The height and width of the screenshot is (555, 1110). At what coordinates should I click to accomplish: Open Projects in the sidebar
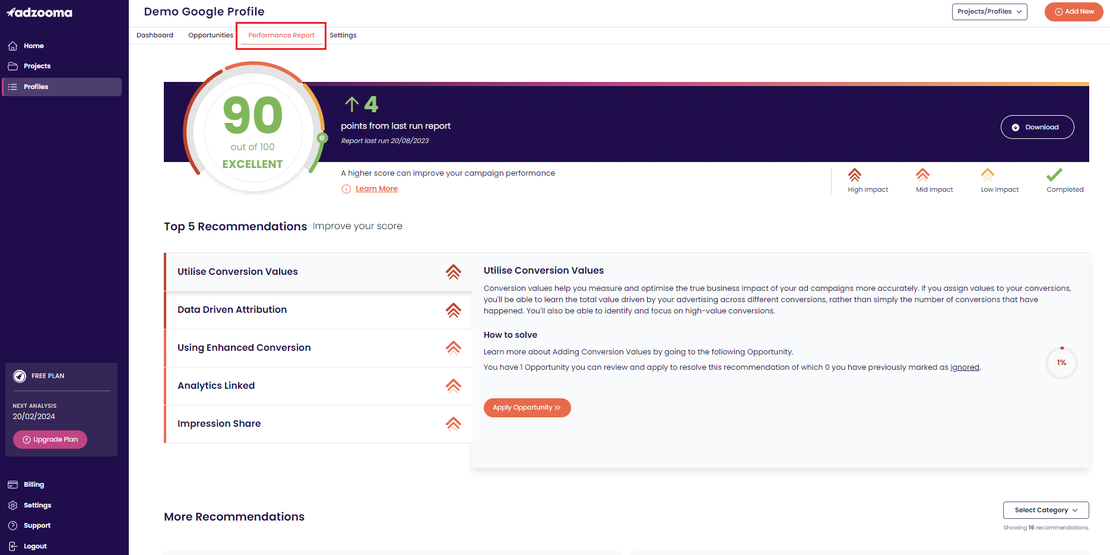click(62, 66)
